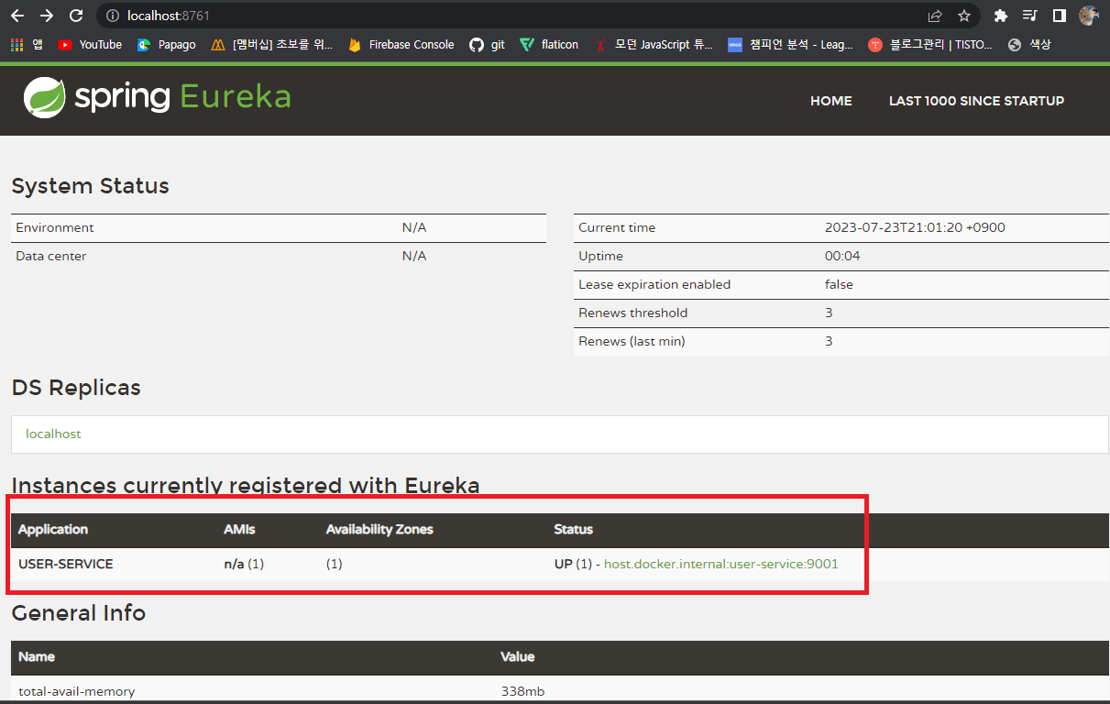Image resolution: width=1110 pixels, height=704 pixels.
Task: Open the YouTube bookmark
Action: pyautogui.click(x=89, y=44)
